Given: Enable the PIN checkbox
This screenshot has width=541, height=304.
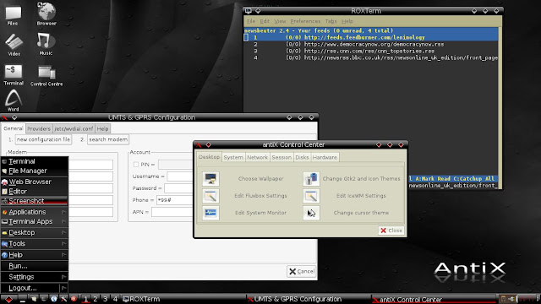Looking at the screenshot, I should [x=136, y=165].
